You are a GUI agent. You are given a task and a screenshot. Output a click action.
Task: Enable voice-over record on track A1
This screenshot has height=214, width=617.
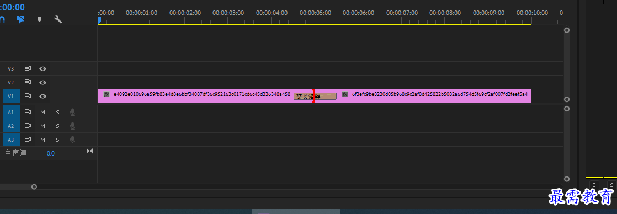(72, 112)
